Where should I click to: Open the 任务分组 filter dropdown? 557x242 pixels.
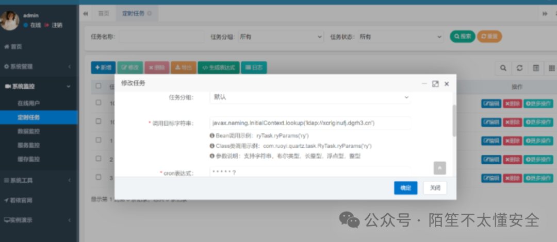281,37
